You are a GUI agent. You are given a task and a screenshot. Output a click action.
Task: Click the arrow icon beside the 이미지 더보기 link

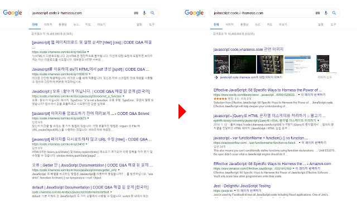click(216, 77)
